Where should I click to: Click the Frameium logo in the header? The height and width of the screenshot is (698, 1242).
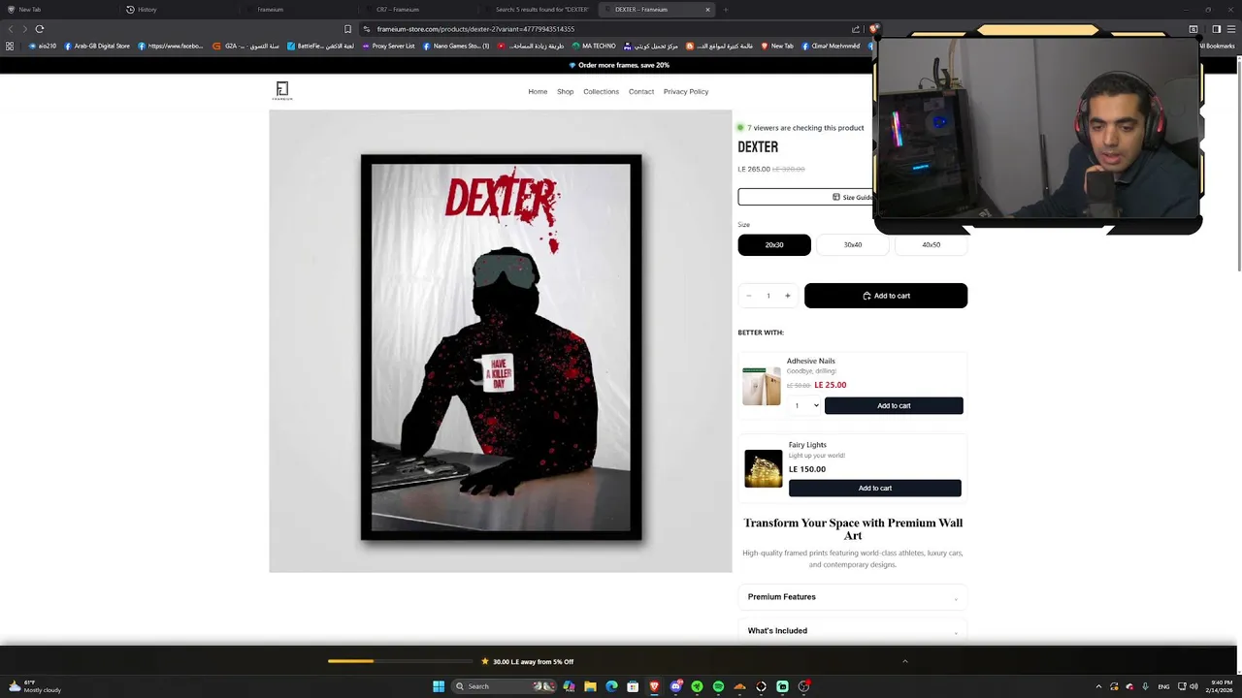282,91
